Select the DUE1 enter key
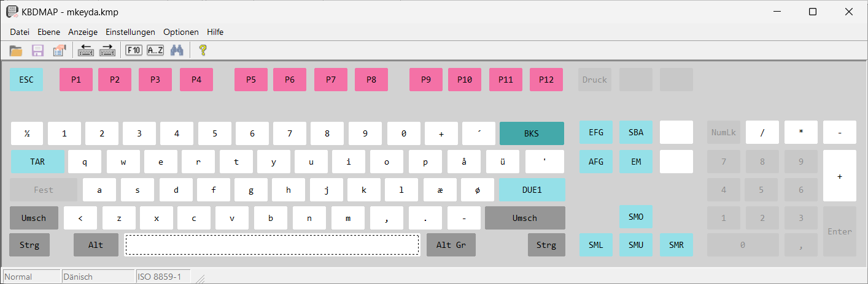 point(532,190)
